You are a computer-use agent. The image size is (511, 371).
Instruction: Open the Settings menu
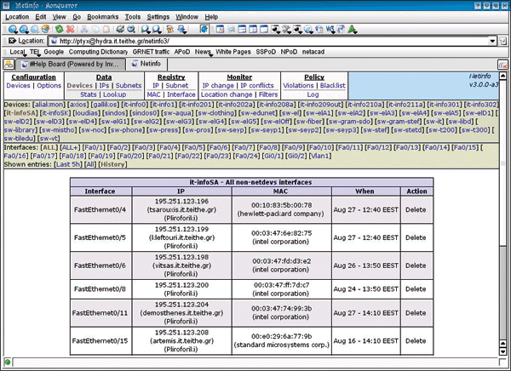[x=158, y=16]
